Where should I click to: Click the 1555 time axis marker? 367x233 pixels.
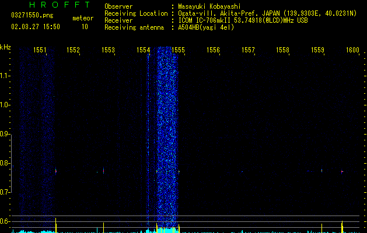tap(178, 50)
